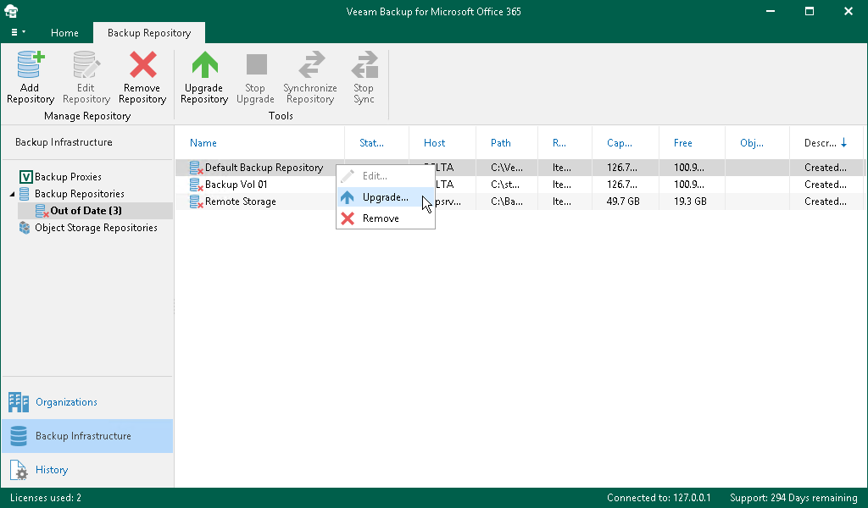Click the 19.3 GB free space cell
The height and width of the screenshot is (508, 868).
click(x=690, y=202)
